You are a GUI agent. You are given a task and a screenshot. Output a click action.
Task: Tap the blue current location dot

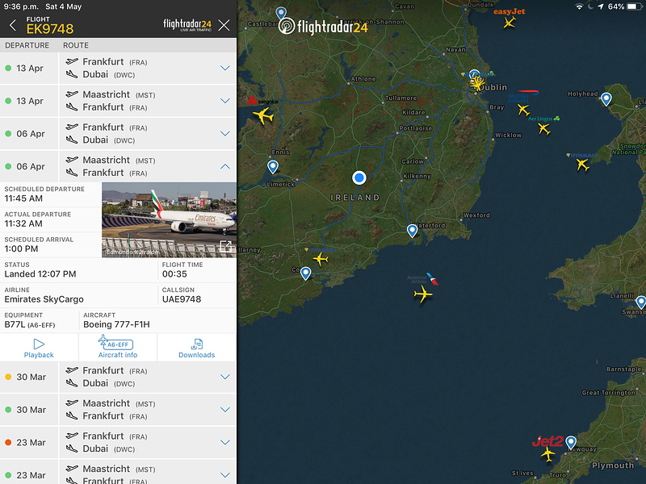[359, 177]
